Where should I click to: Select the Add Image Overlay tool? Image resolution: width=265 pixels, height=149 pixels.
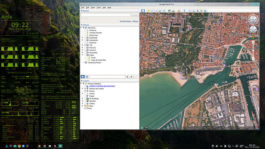tap(160, 11)
